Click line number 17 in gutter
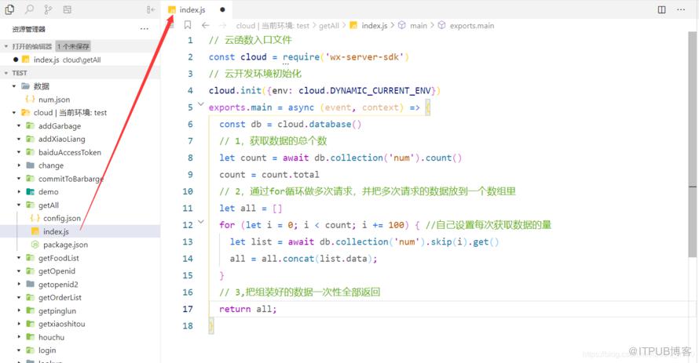The height and width of the screenshot is (363, 699). tap(188, 309)
